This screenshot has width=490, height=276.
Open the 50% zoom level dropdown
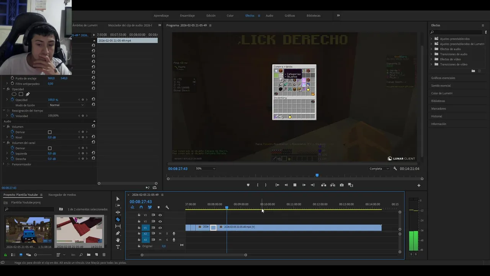205,169
